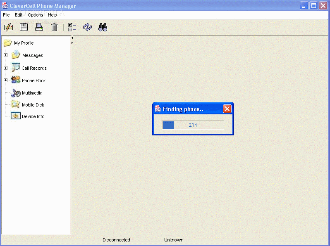
Task: Open the File menu
Action: [6, 15]
